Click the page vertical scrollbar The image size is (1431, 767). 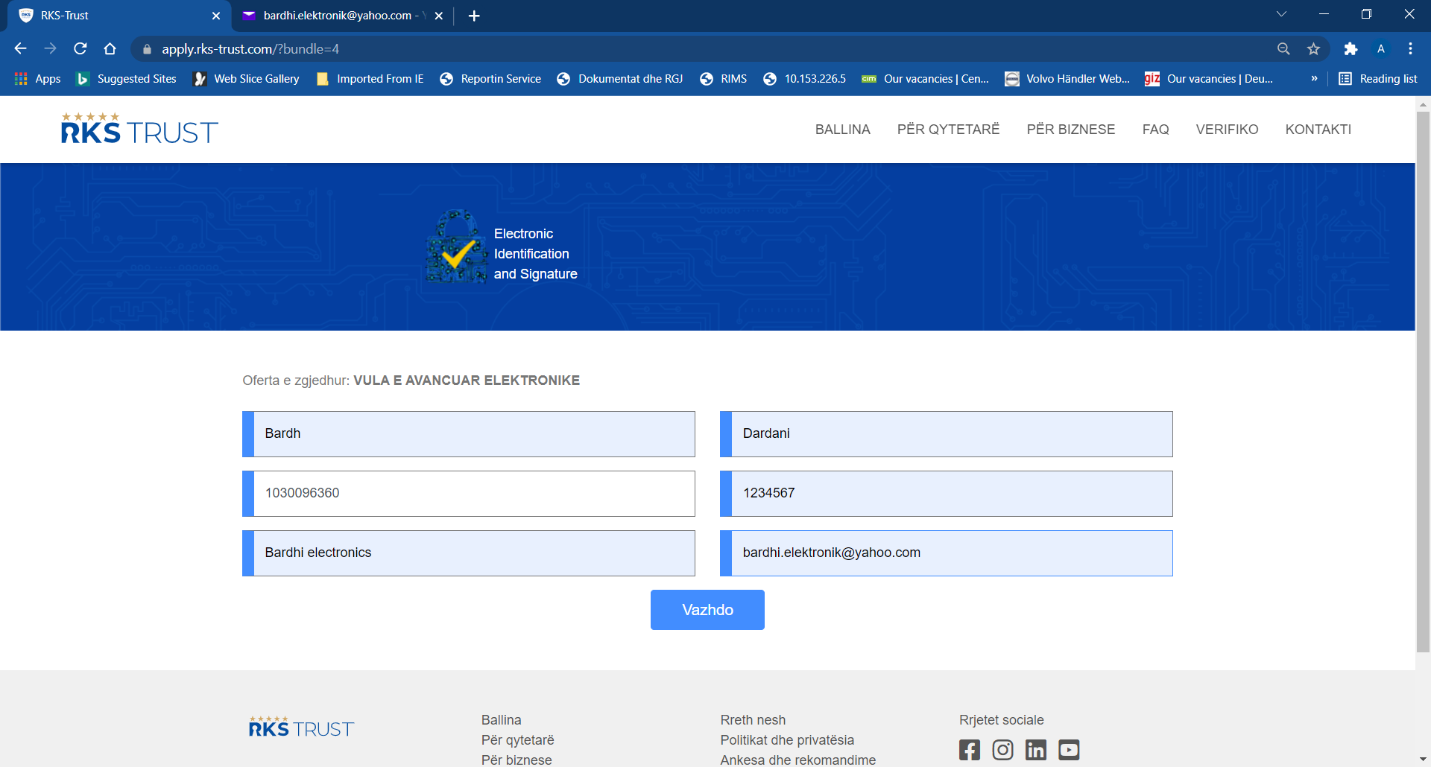(1423, 381)
